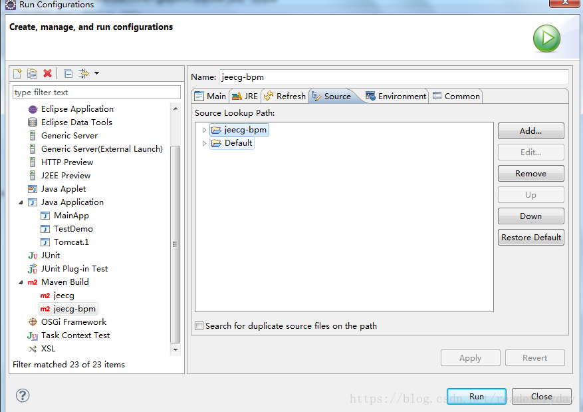Select the jeecg Maven configuration
The height and width of the screenshot is (412, 583).
coord(64,296)
